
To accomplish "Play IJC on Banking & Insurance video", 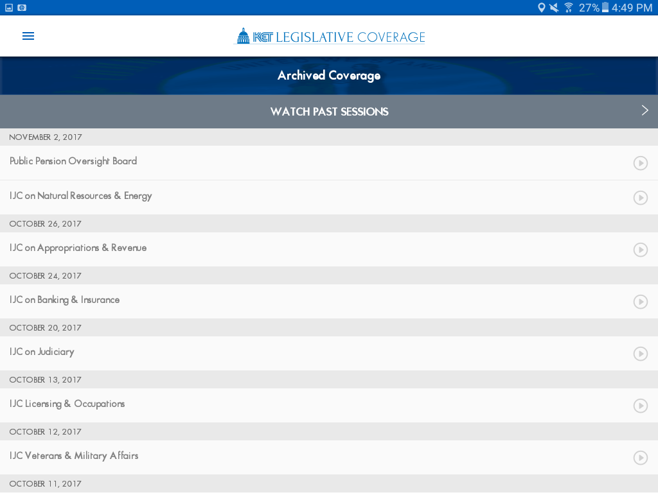I will point(641,302).
